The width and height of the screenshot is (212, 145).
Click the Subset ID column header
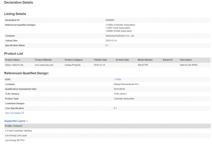[168, 60]
